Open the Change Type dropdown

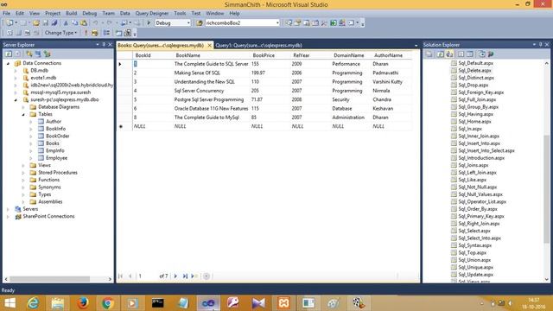coord(60,33)
